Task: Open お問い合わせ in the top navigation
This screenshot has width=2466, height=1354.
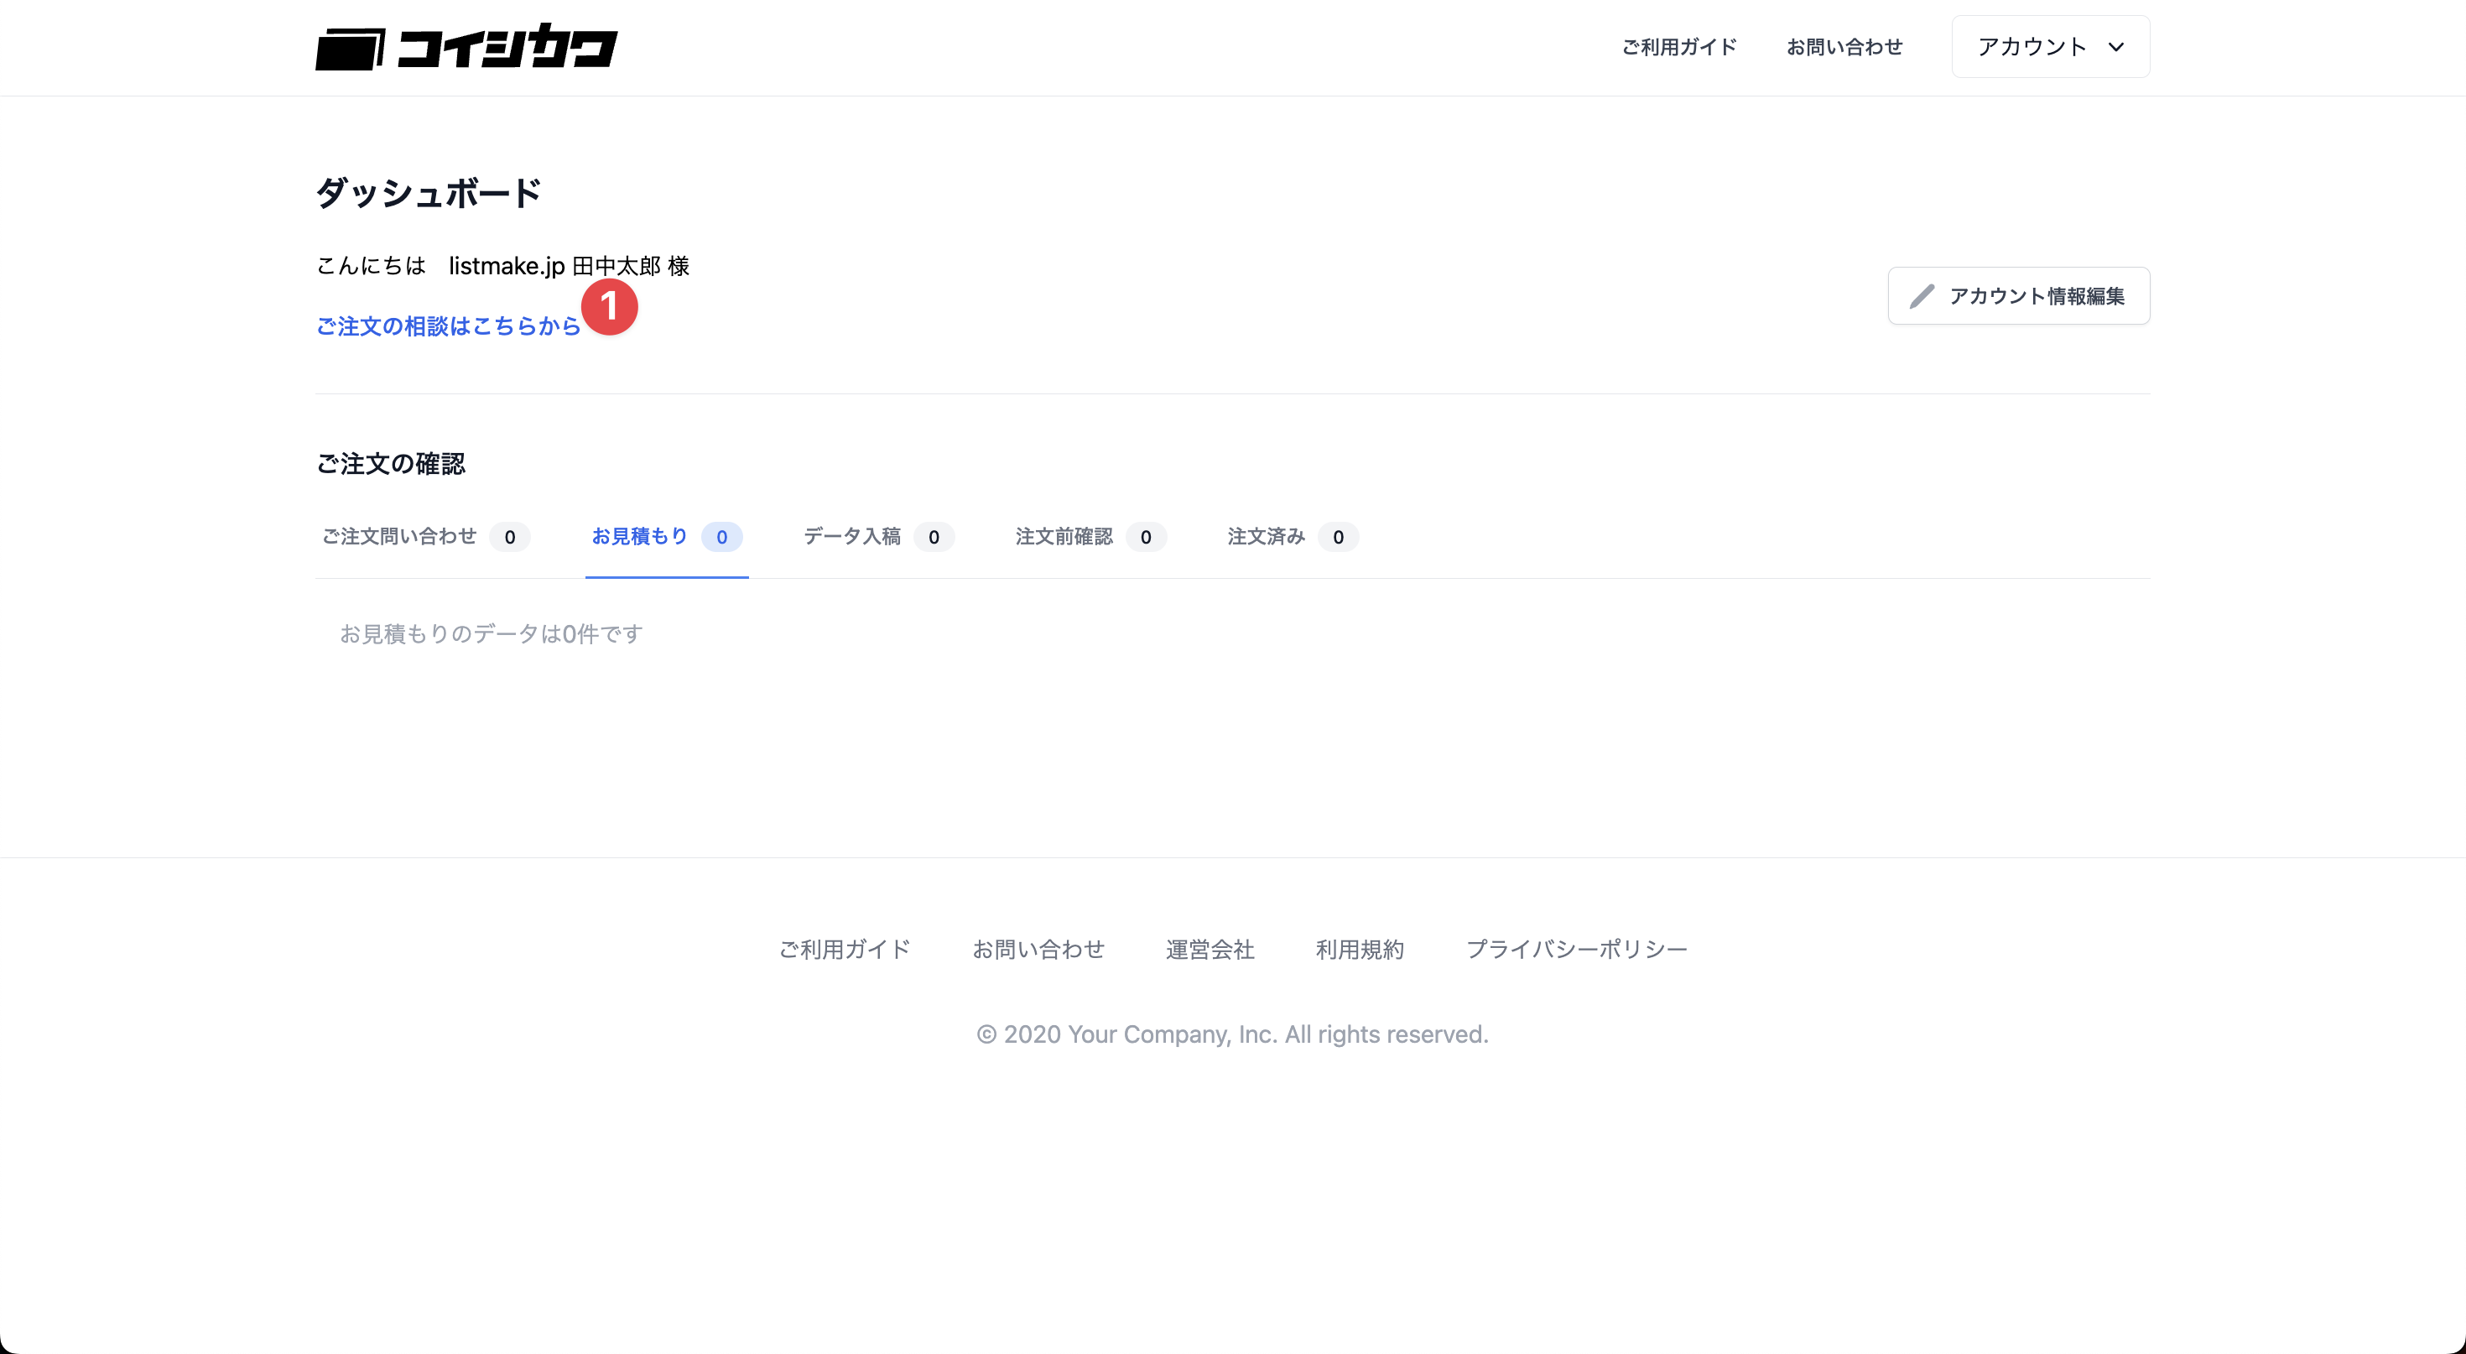Action: click(x=1844, y=47)
